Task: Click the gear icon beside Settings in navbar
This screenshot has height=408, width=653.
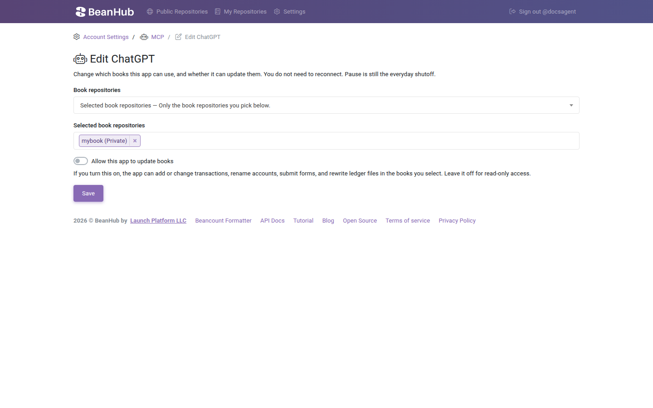Action: click(277, 11)
